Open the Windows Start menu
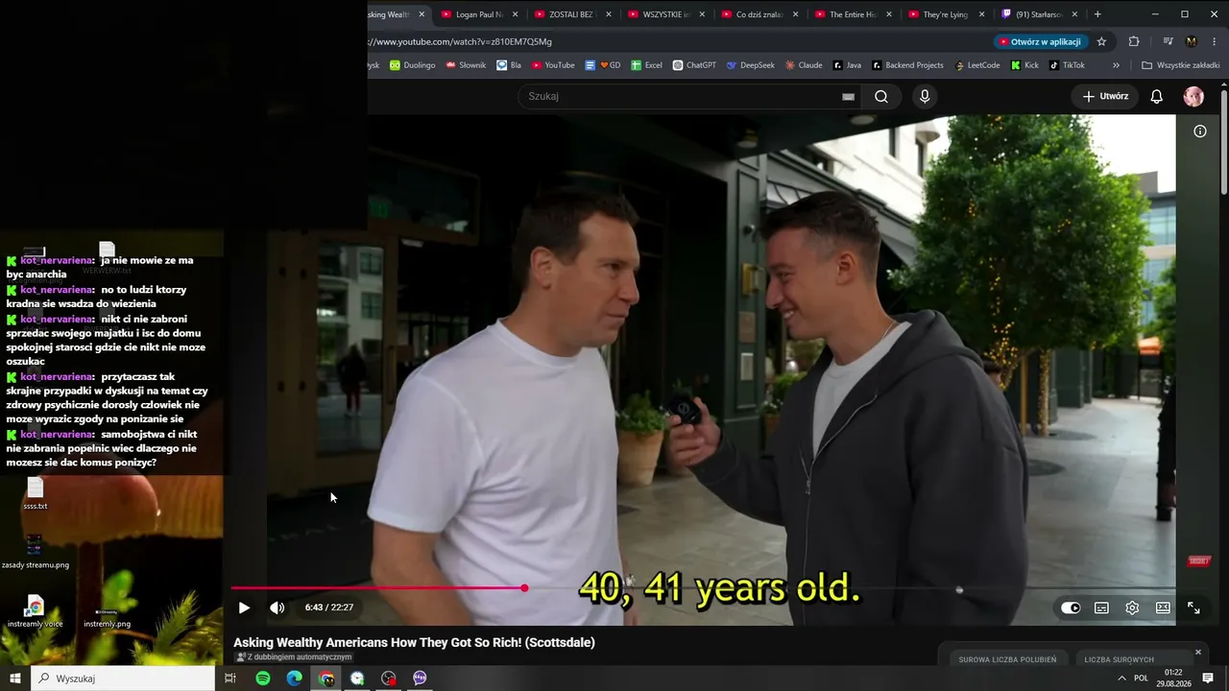Viewport: 1229px width, 691px height. (x=15, y=679)
